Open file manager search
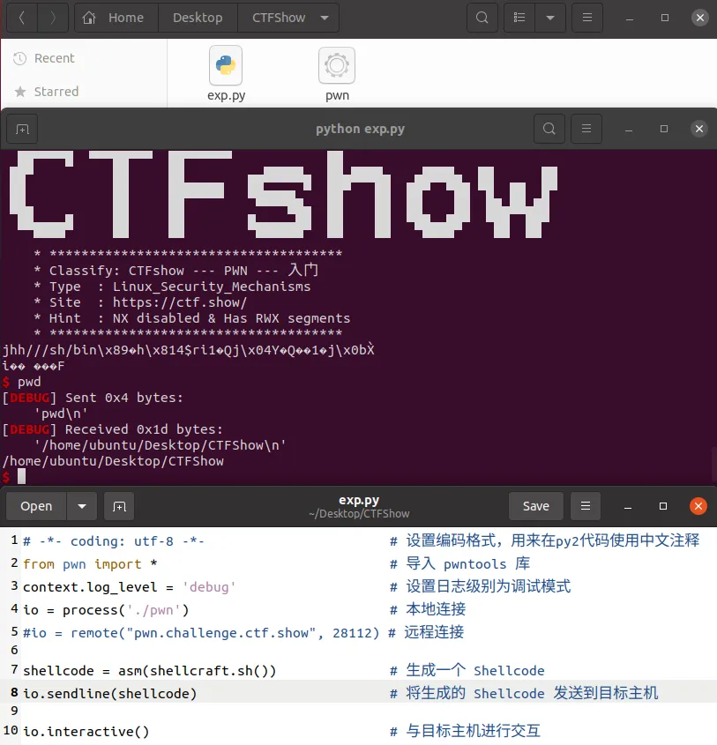The width and height of the screenshot is (717, 745). tap(482, 18)
